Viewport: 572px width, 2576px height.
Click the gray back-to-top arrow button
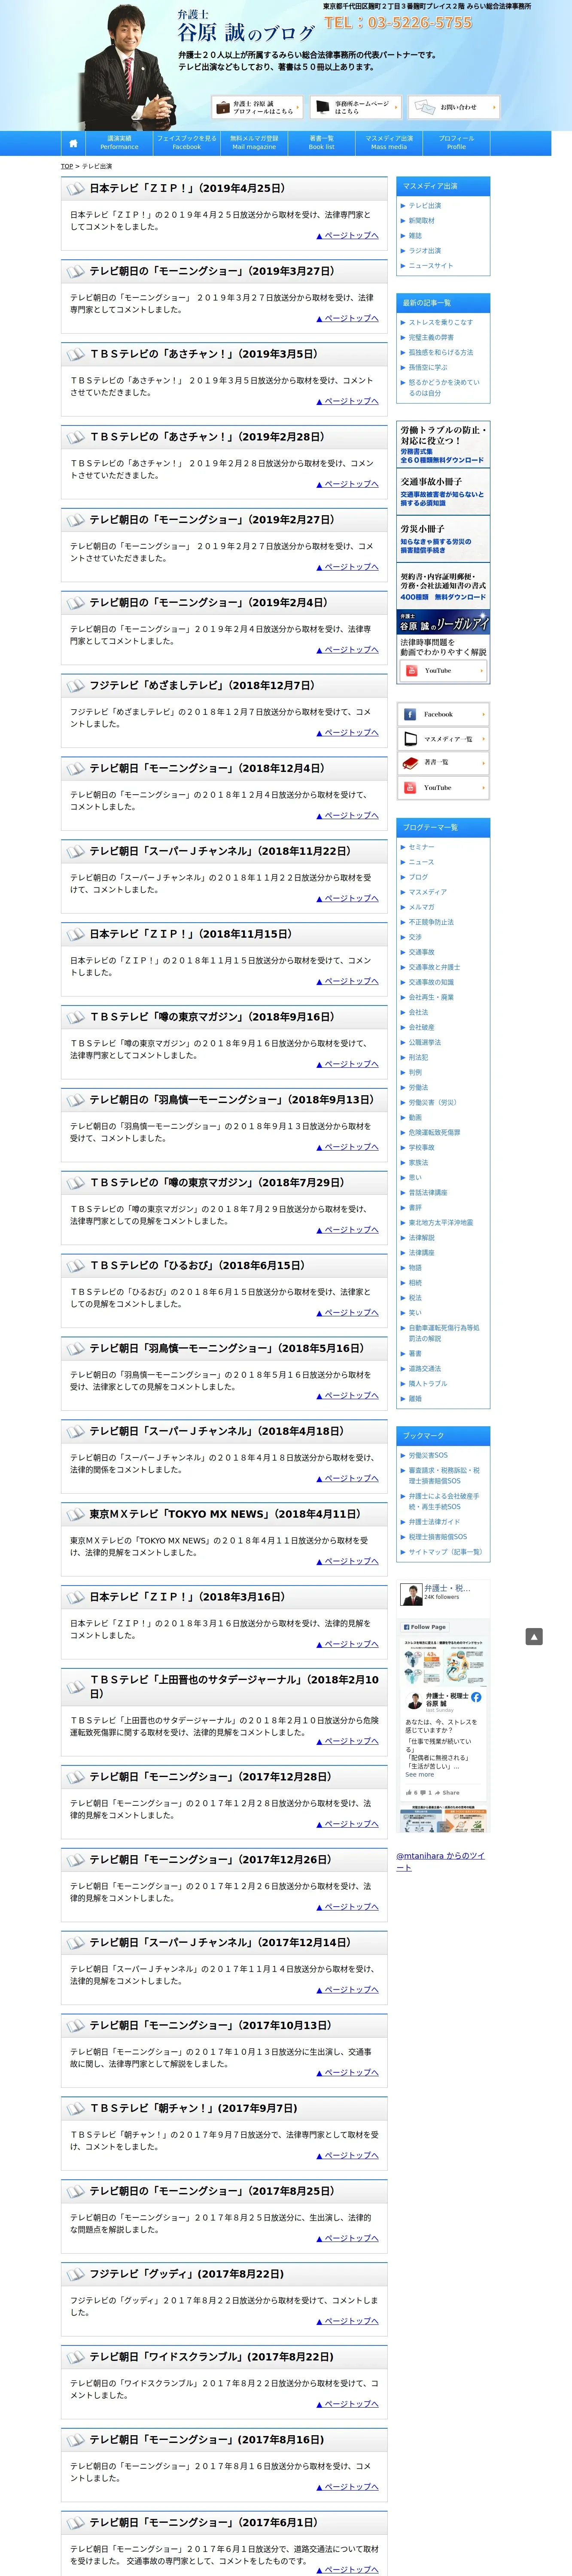click(x=534, y=1637)
